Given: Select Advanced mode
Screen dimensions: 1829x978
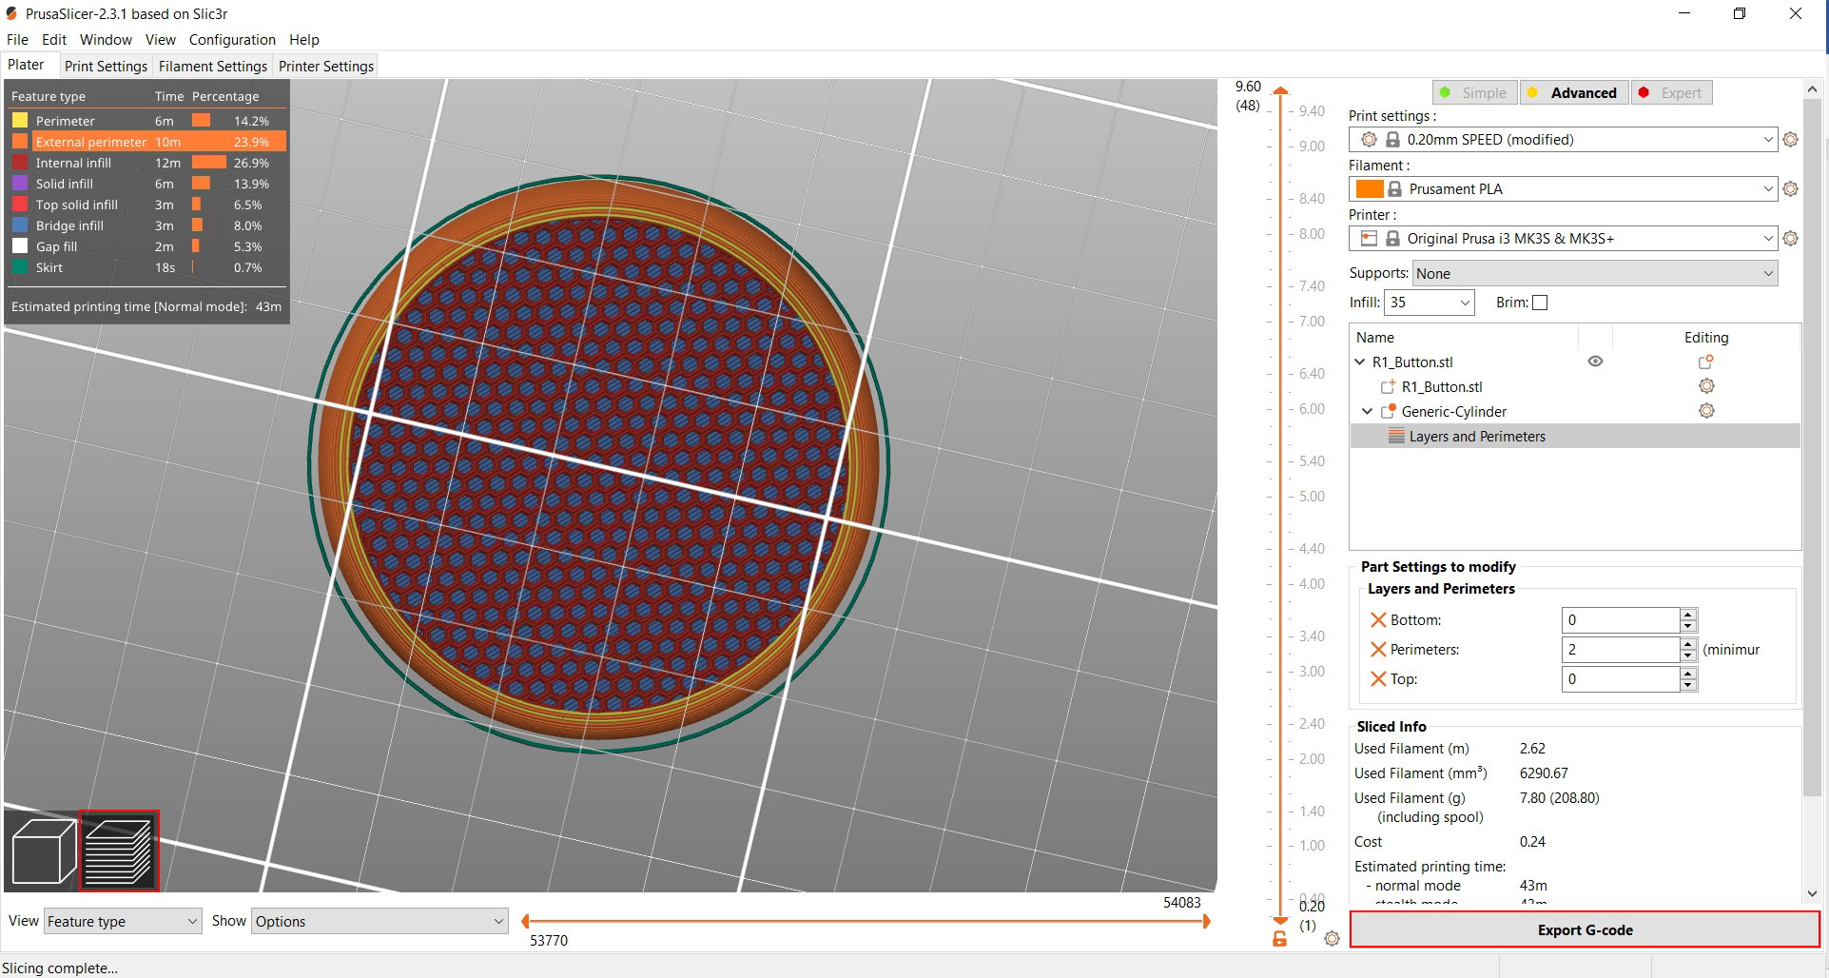Looking at the screenshot, I should click(1574, 93).
